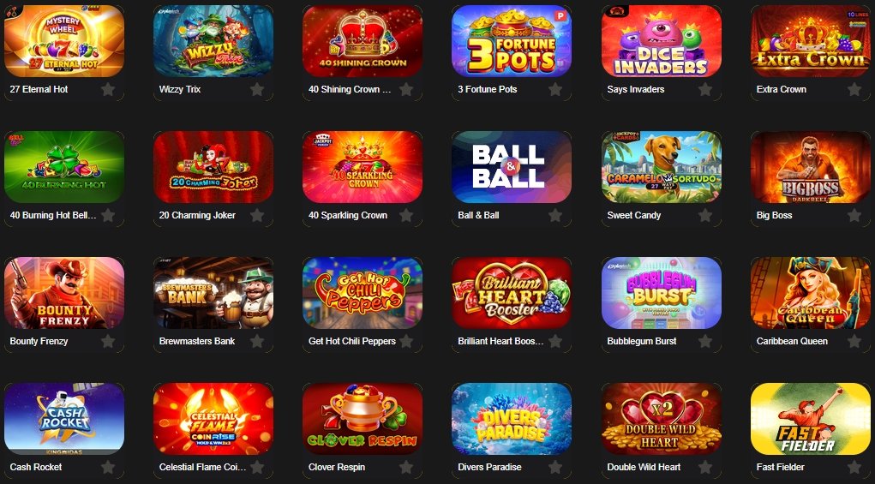
Task: Add Extra Crown to favorites star
Action: 854,89
